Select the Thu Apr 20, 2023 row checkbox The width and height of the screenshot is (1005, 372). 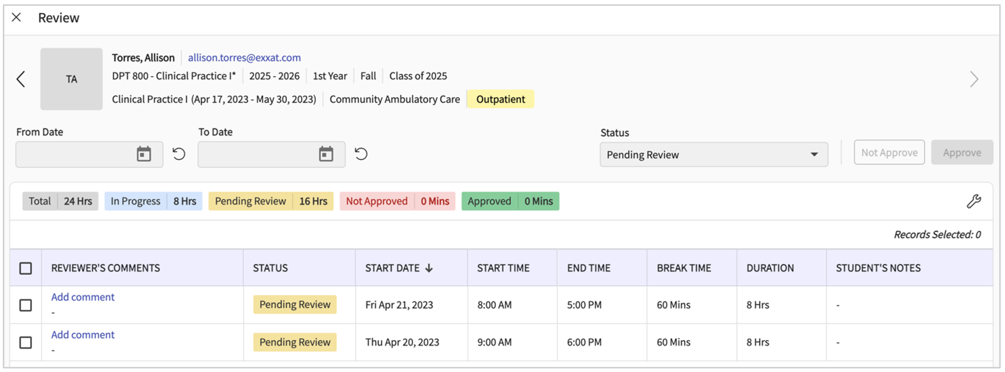pos(26,343)
